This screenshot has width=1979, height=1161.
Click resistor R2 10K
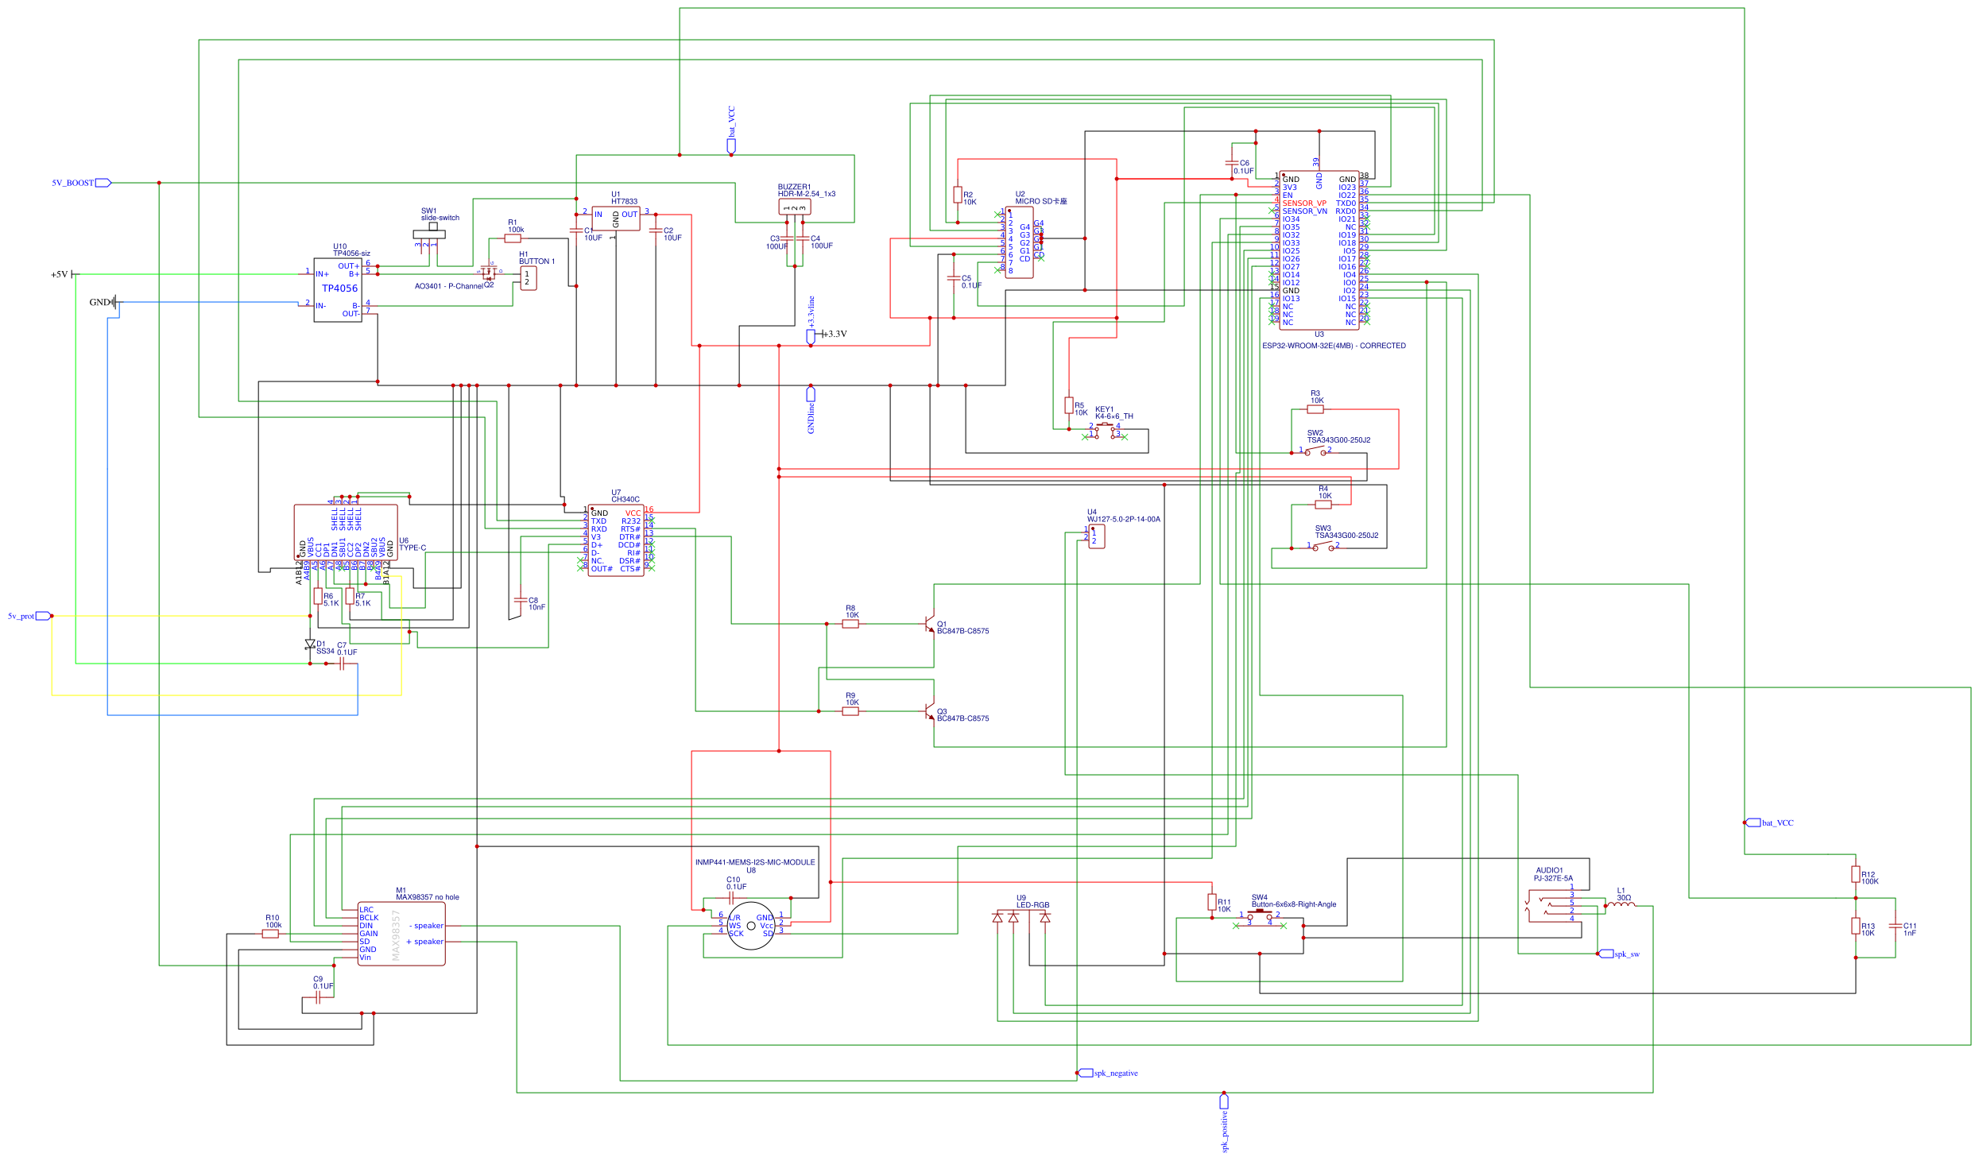(x=958, y=195)
